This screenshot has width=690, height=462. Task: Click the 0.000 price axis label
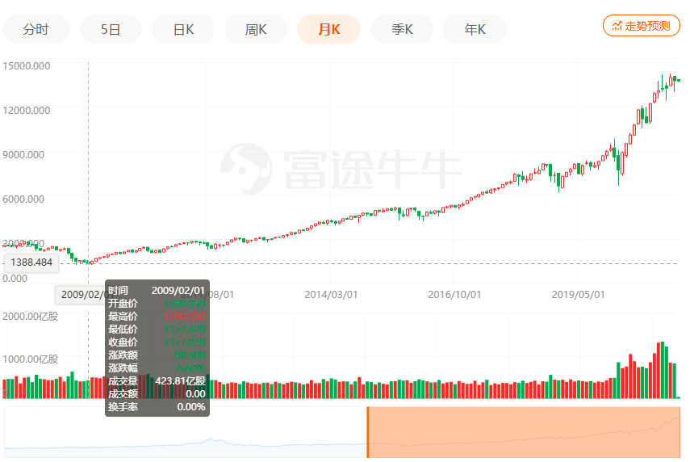click(15, 279)
